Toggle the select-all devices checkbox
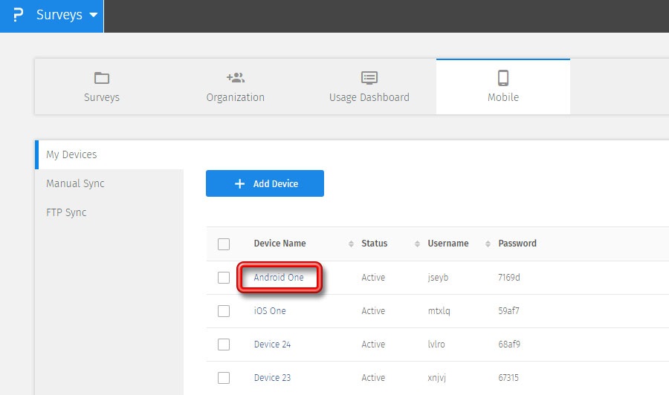This screenshot has height=395, width=669. point(224,244)
